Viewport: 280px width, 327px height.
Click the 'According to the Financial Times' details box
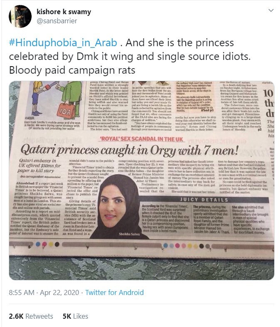tap(165, 218)
